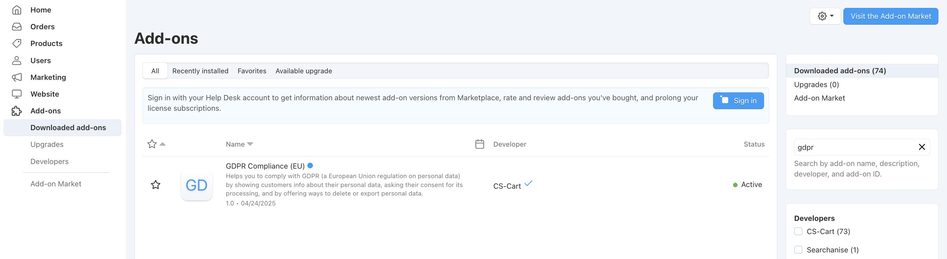Screen dimensions: 947x259
Task: Open the Orders section
Action: coord(43,27)
